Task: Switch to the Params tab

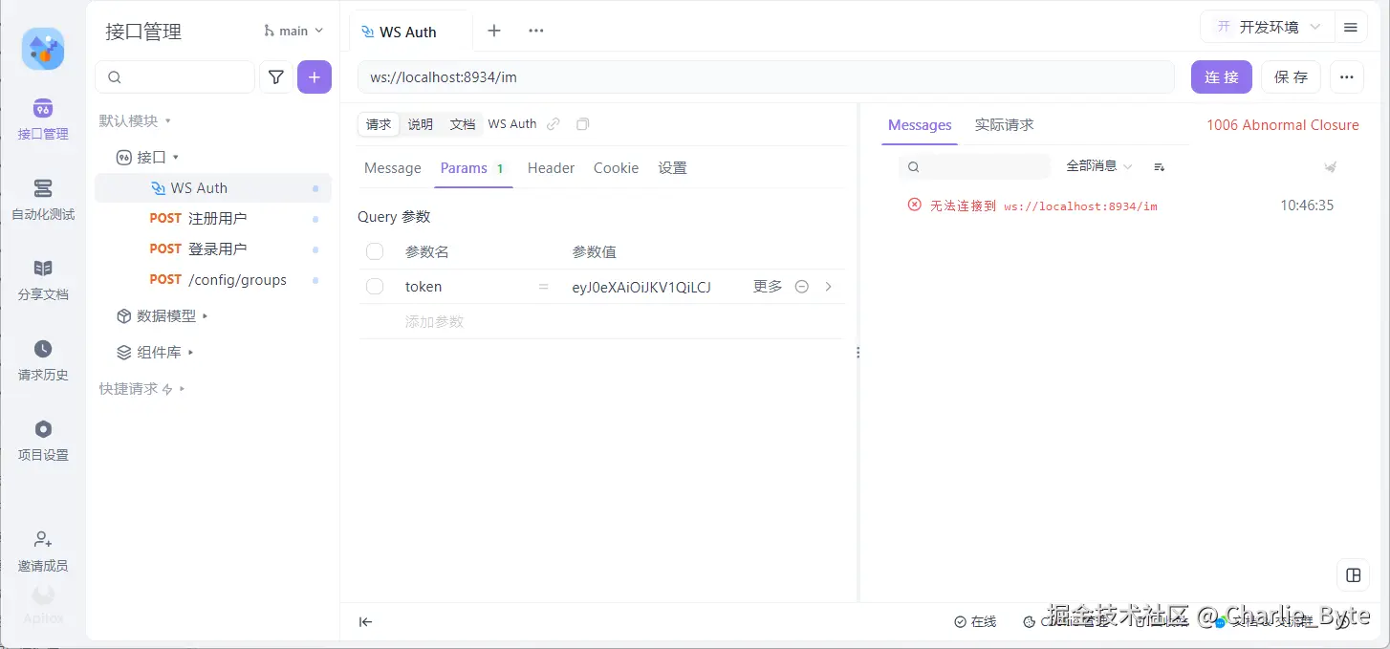Action: 472,168
